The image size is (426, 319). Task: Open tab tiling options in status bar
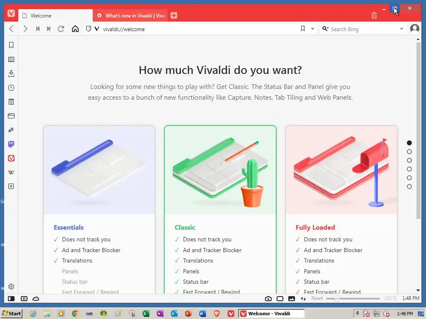(24, 298)
